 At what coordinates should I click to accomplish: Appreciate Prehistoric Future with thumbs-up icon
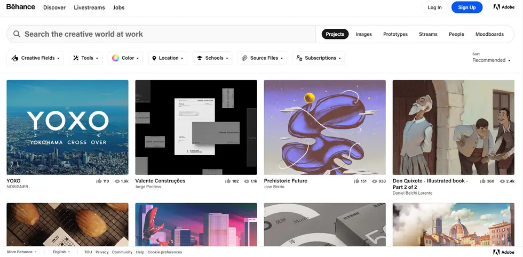tap(356, 181)
